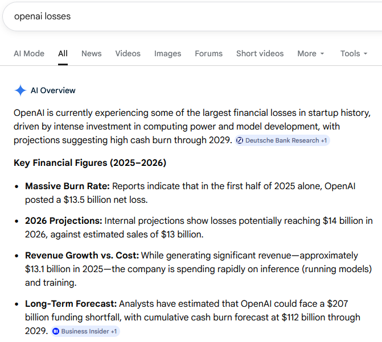Viewport: 382px width, 342px height.
Task: Click the More menu label
Action: 307,53
